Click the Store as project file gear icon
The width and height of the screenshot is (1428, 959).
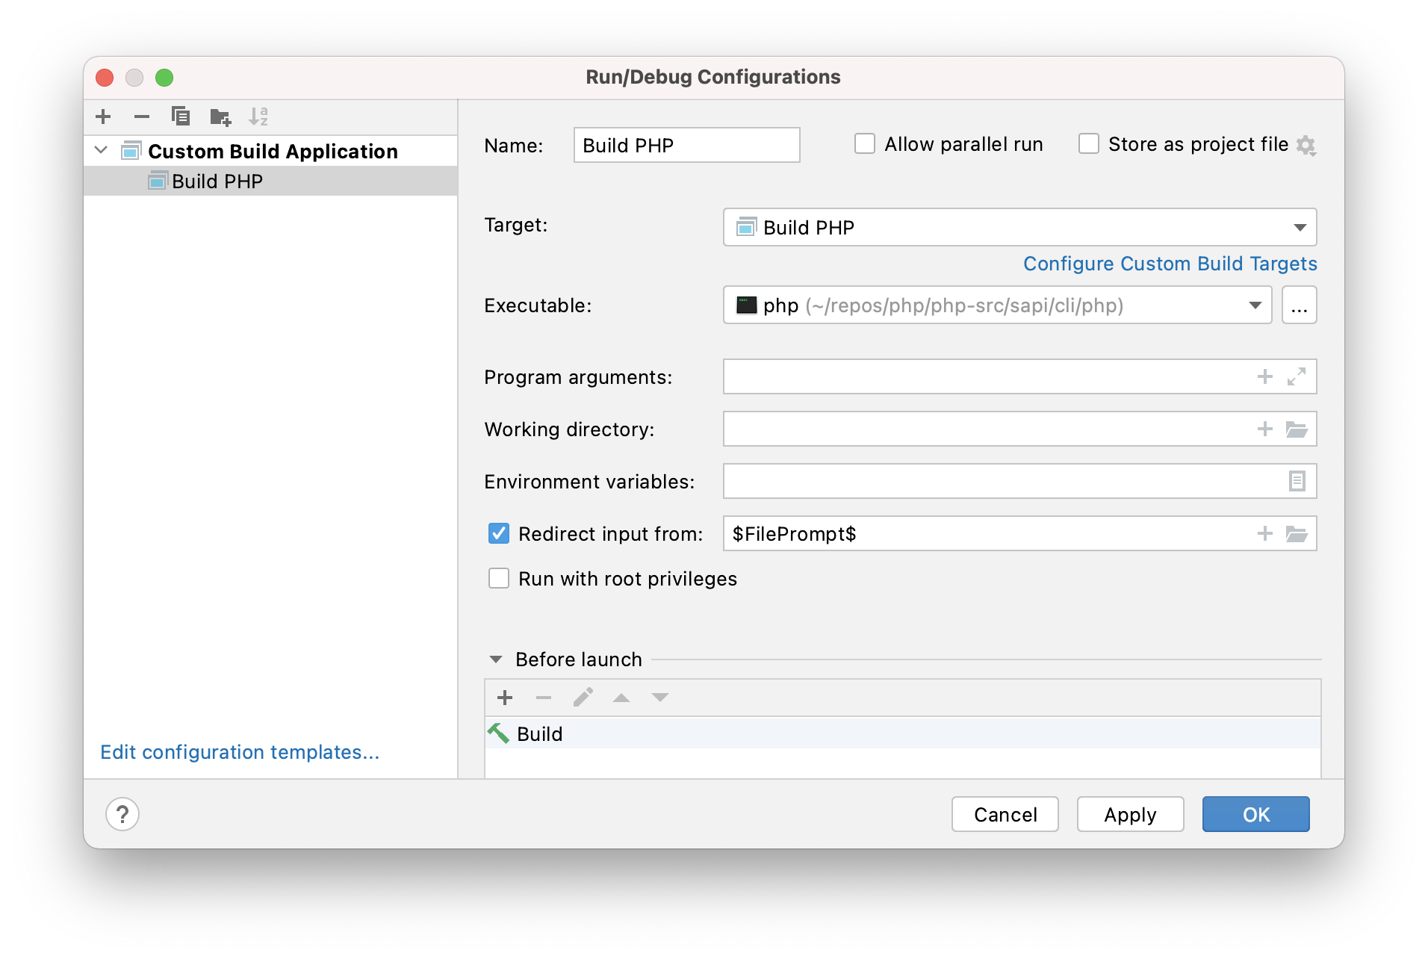(1306, 145)
